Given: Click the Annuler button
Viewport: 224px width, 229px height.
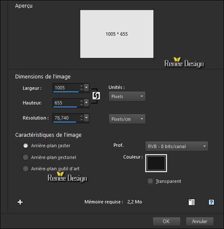Looking at the screenshot, I should (x=200, y=221).
